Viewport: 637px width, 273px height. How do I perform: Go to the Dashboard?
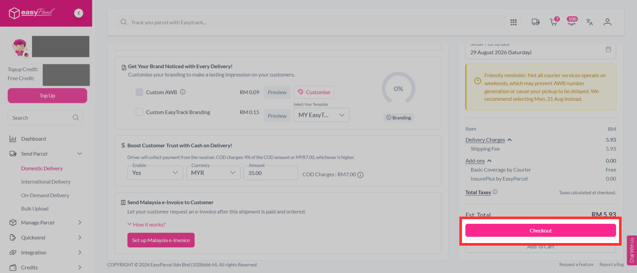point(33,139)
